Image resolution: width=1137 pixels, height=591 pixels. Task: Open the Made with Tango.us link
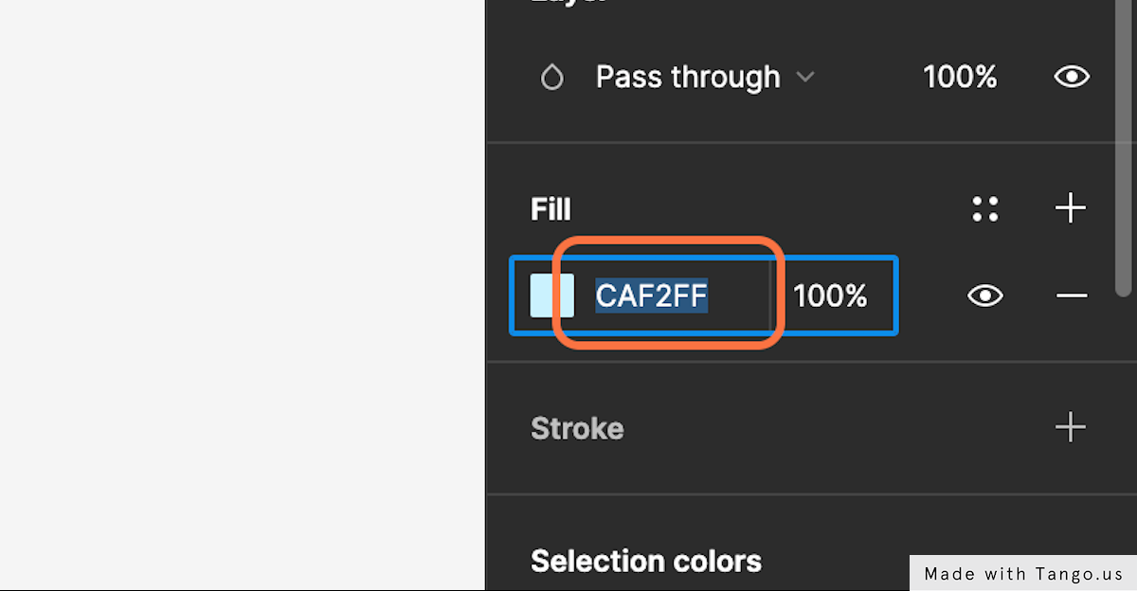[1023, 573]
